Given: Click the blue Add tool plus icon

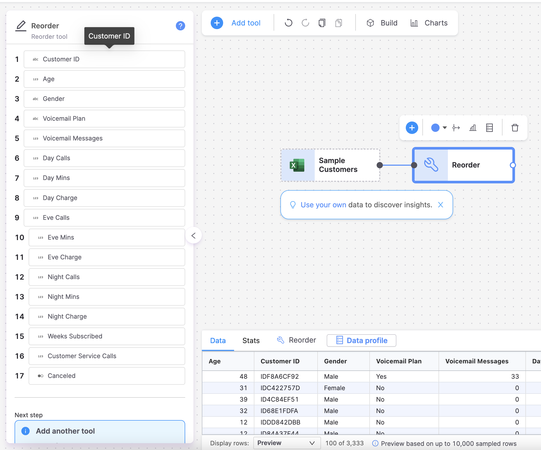Looking at the screenshot, I should point(217,23).
